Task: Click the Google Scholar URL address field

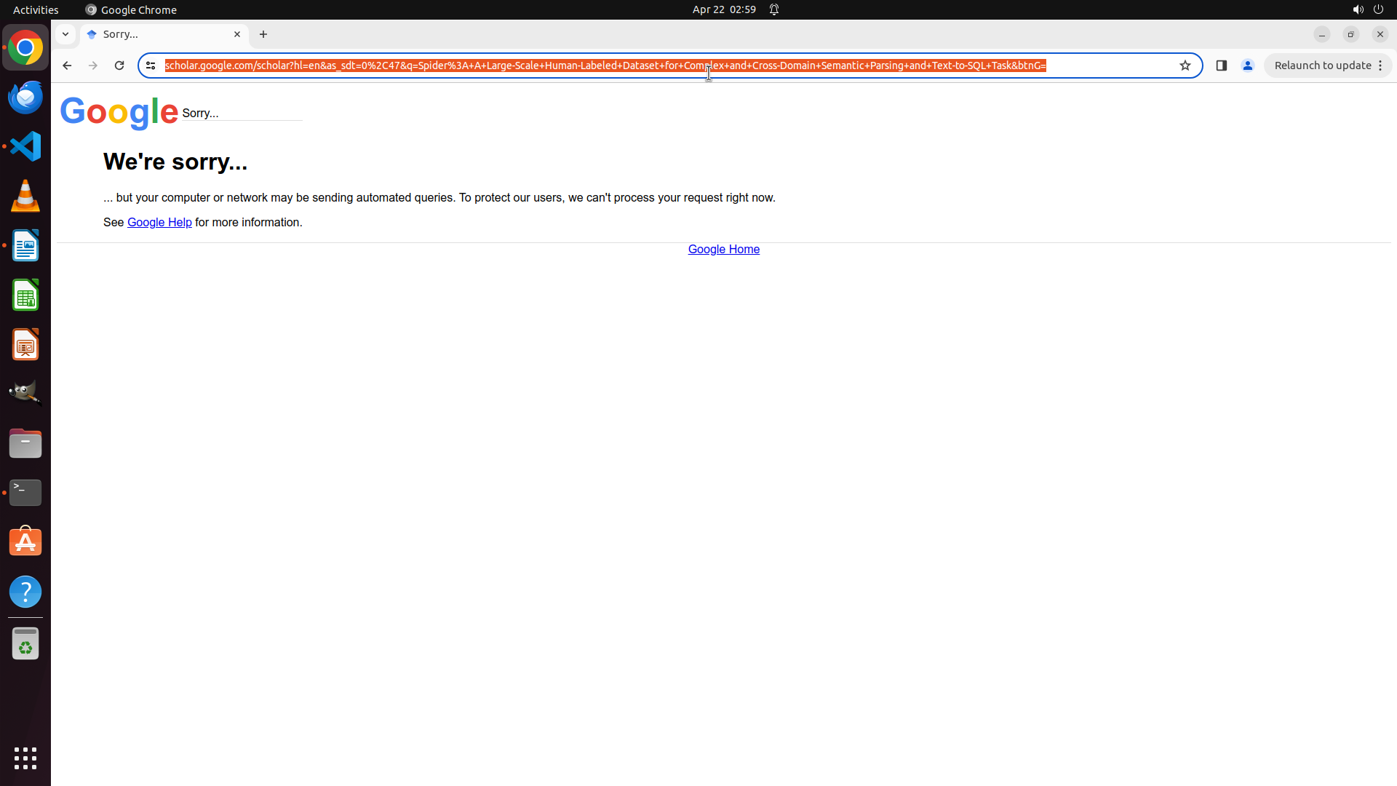Action: click(604, 65)
